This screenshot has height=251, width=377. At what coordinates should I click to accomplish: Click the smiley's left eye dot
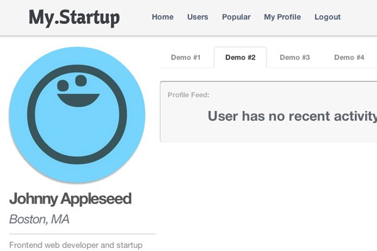[x=63, y=85]
